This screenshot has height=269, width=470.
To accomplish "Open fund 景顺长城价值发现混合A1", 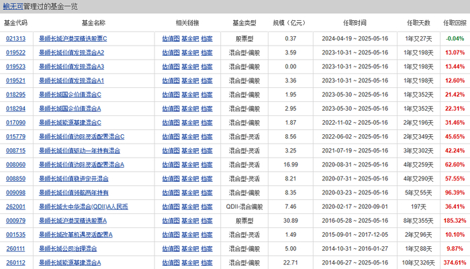I will (71, 80).
